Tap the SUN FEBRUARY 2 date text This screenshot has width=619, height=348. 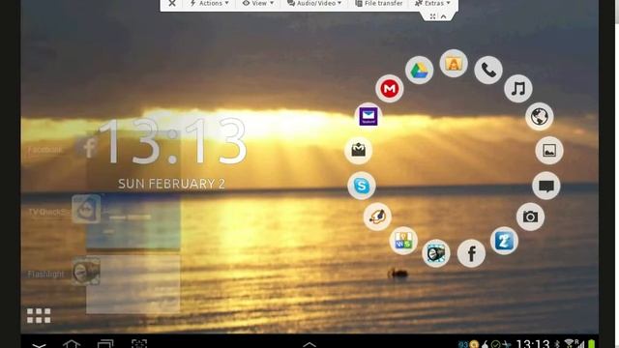(172, 184)
